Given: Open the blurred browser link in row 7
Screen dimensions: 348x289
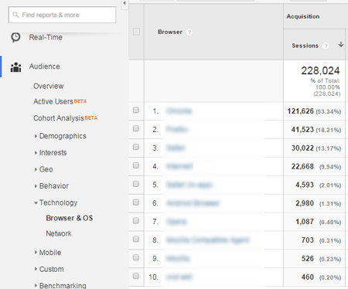Looking at the screenshot, I should tap(176, 222).
